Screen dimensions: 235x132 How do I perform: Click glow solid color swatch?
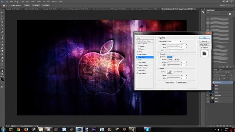click(x=164, y=50)
